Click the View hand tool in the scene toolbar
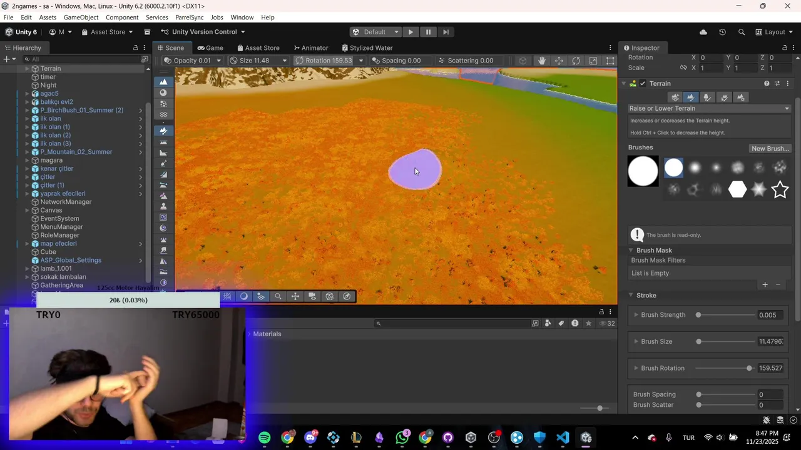Screen dimensions: 801x450 pyautogui.click(x=542, y=61)
